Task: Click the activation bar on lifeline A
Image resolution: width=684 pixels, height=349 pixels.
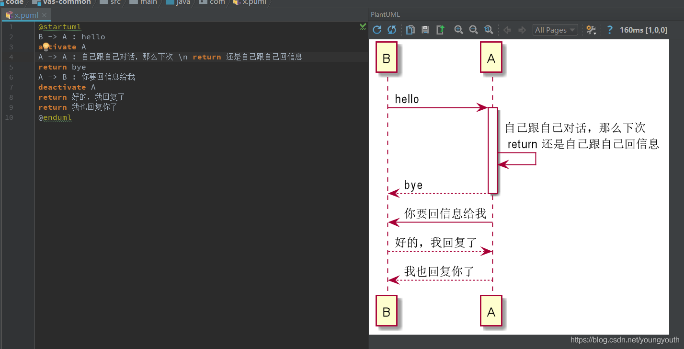Action: pyautogui.click(x=493, y=151)
